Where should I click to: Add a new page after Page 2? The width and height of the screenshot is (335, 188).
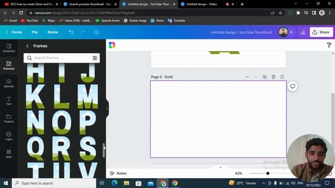[x=282, y=77]
